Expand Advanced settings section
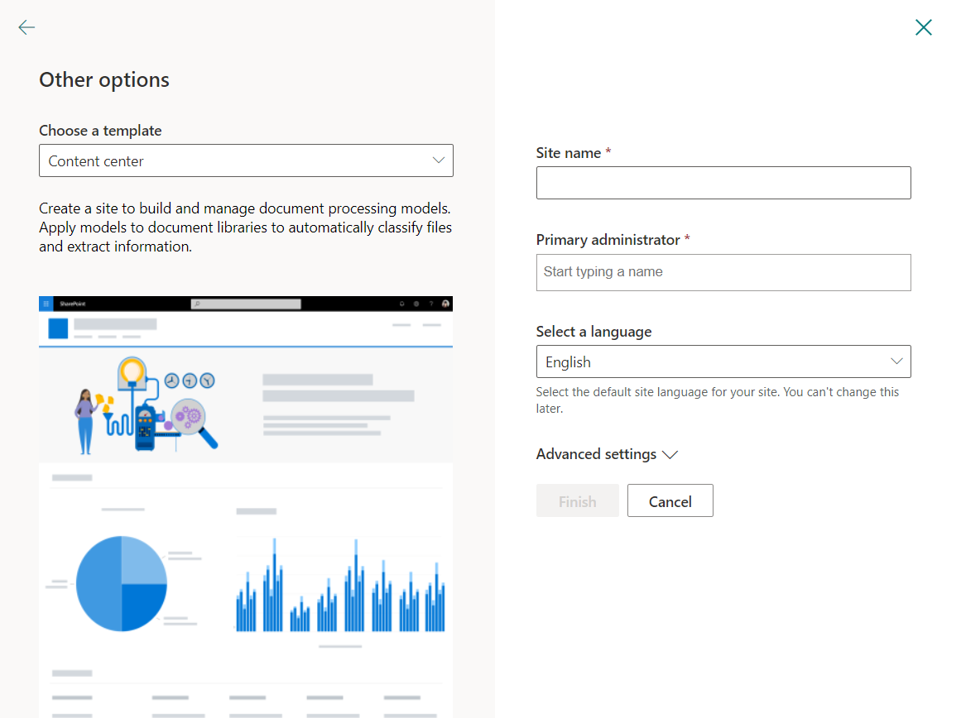This screenshot has width=961, height=718. point(607,454)
